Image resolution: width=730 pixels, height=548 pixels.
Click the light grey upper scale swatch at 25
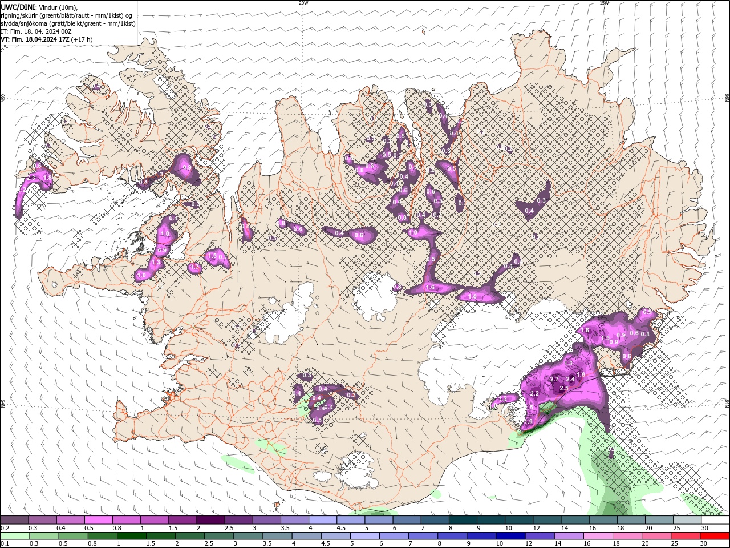pyautogui.click(x=686, y=520)
